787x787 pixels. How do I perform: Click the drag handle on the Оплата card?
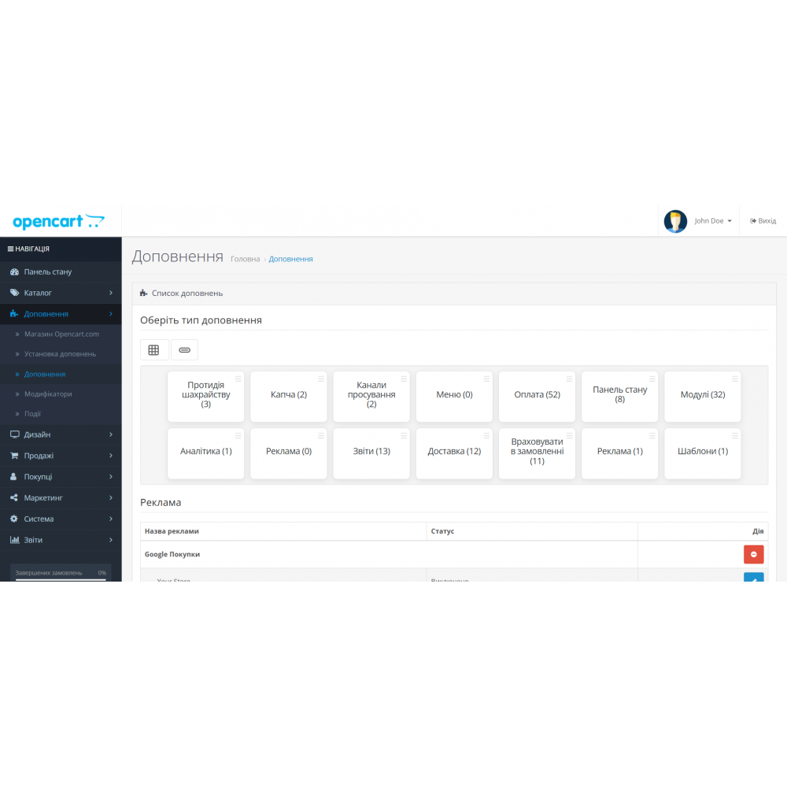click(x=570, y=379)
